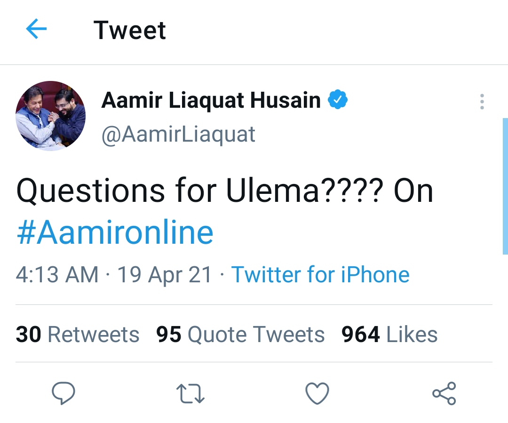508x423 pixels.
Task: Open Aamir Liaquat's profile picture
Action: click(x=50, y=116)
